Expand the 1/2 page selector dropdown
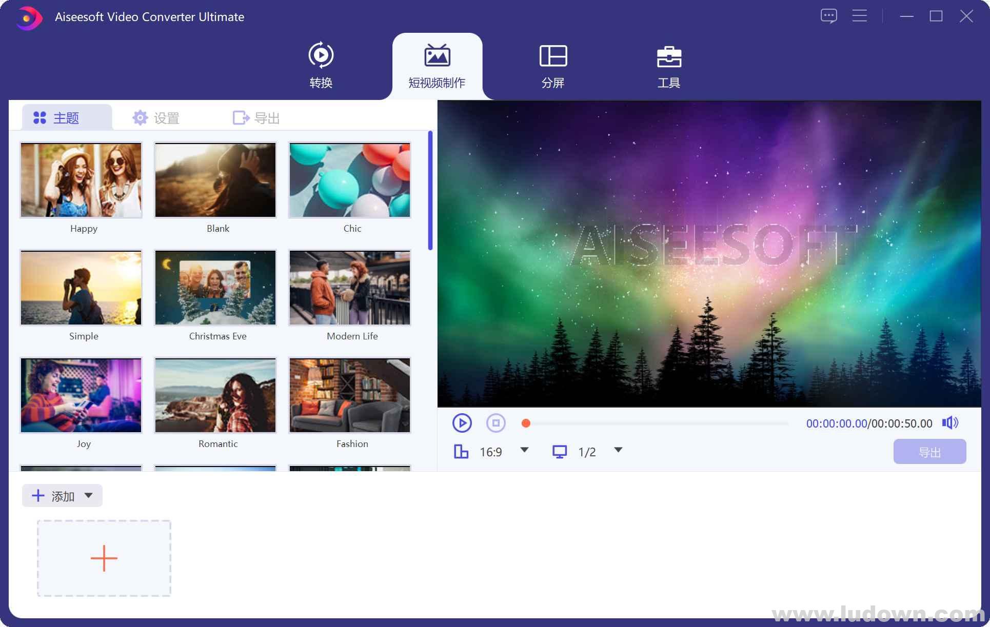 (618, 451)
